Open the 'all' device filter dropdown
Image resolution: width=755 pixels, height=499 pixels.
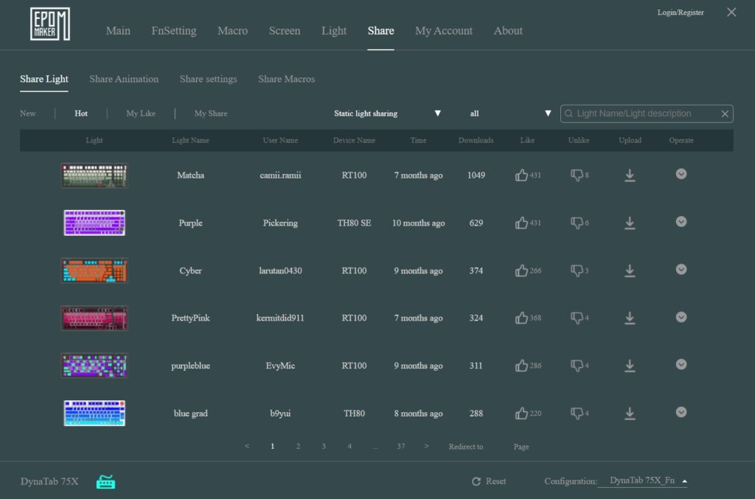[510, 114]
